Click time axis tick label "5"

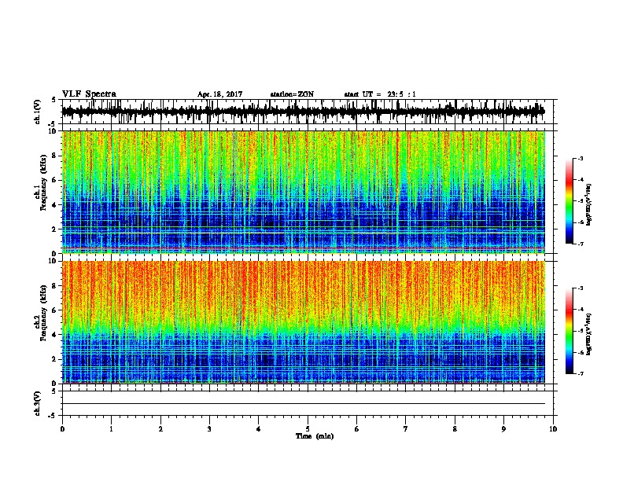308,429
